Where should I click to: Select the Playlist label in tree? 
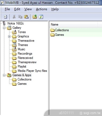point(22,66)
